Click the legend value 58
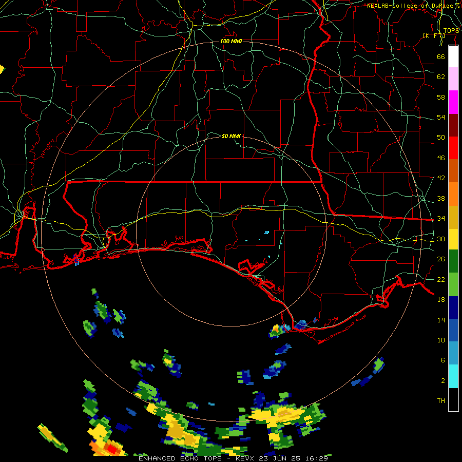This screenshot has height=462, width=462. [441, 97]
